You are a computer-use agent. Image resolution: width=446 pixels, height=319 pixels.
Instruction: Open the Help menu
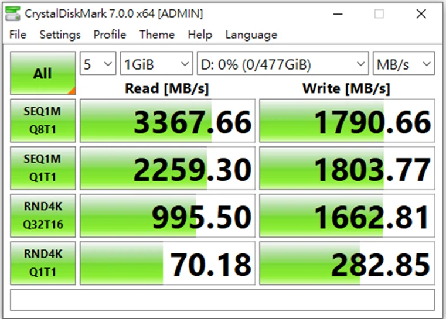(x=200, y=35)
